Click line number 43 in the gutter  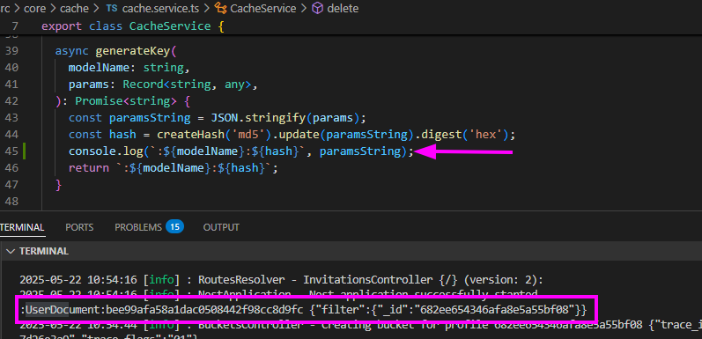pos(11,118)
